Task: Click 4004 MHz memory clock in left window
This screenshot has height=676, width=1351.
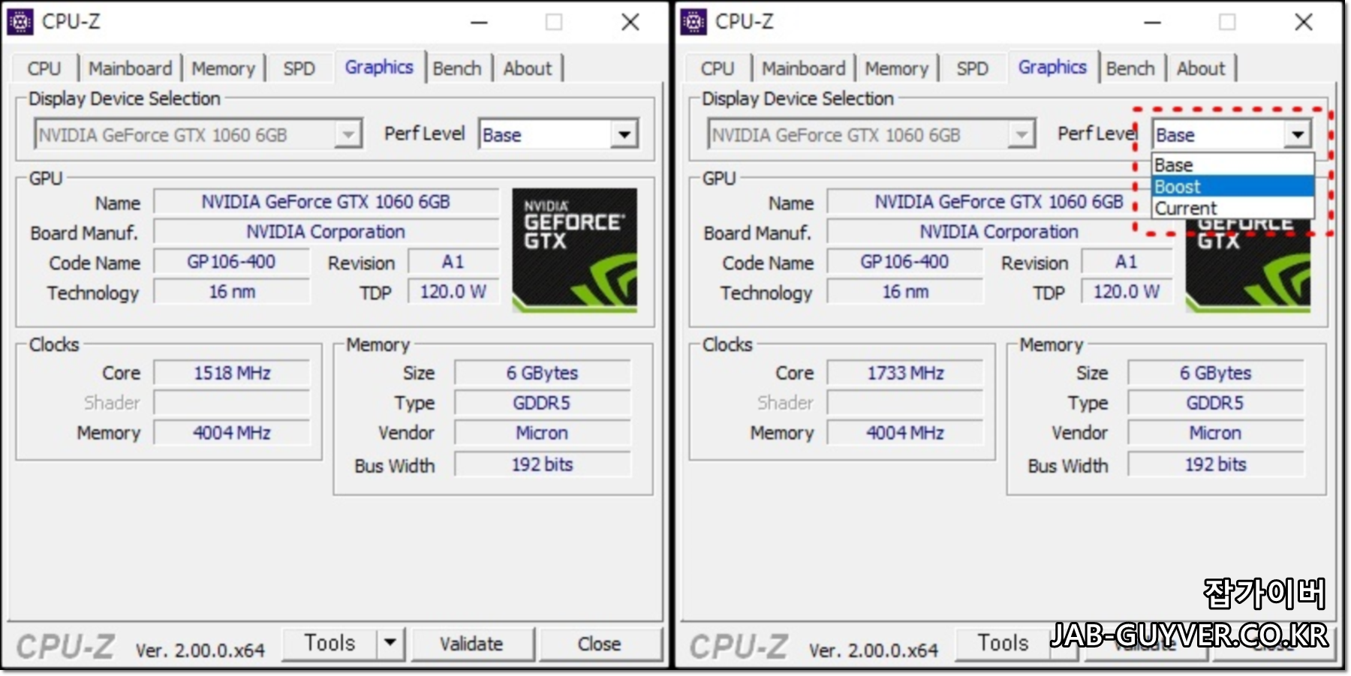Action: pyautogui.click(x=232, y=433)
